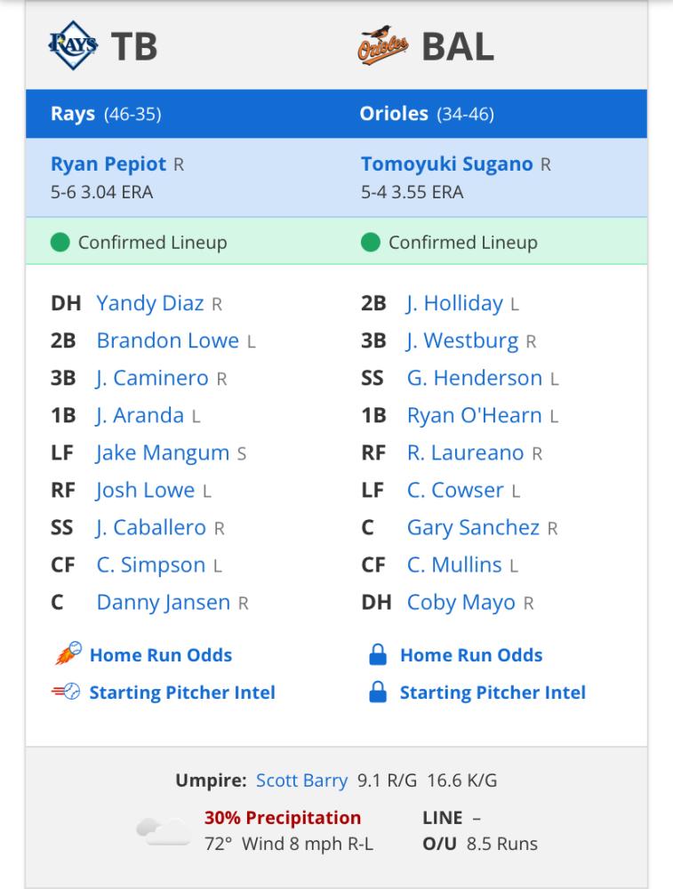
Task: Click the green confirmed lineup dot for Rays
Action: [x=60, y=242]
